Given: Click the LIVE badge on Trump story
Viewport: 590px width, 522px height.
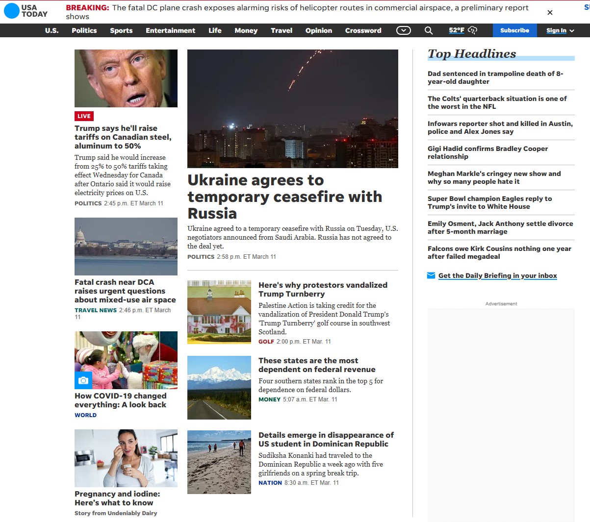Looking at the screenshot, I should [84, 116].
